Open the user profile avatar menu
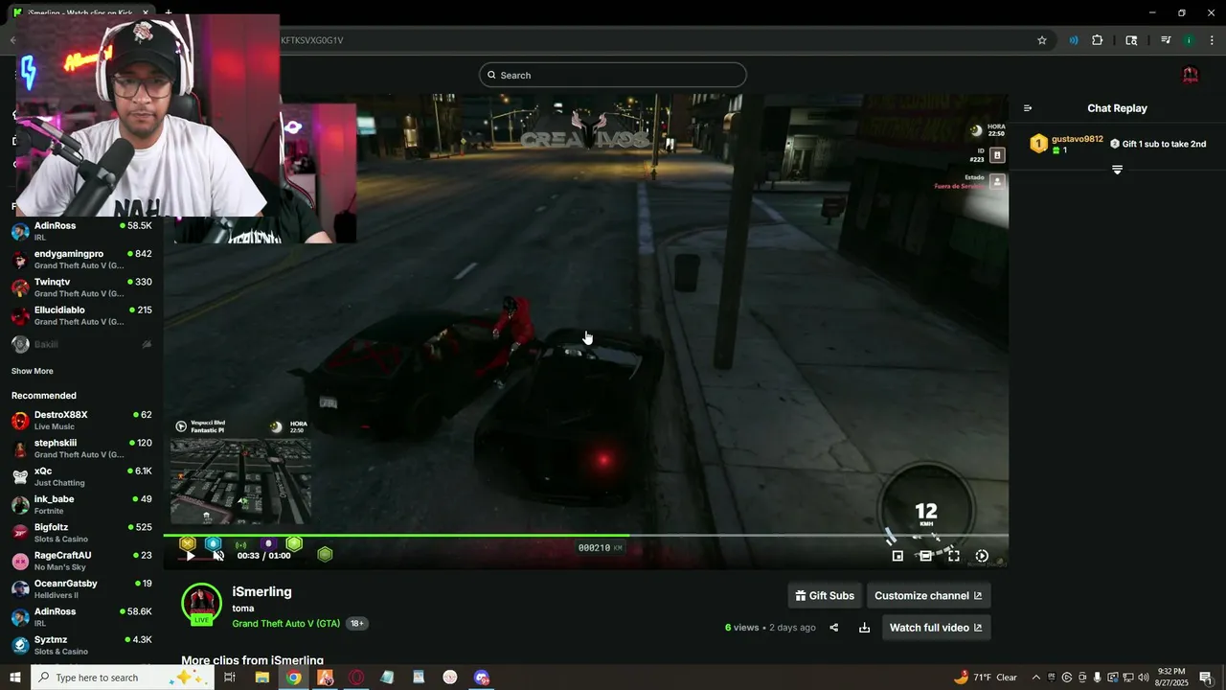 1191,75
